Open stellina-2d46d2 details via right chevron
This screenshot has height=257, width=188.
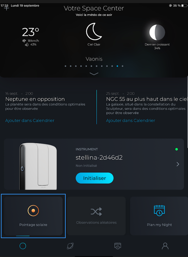[x=178, y=164]
